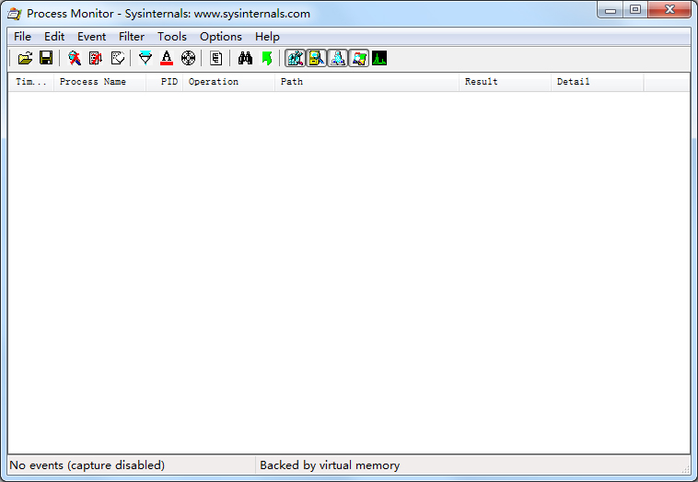Image resolution: width=698 pixels, height=482 pixels.
Task: Toggle the Autoscroll toolbar icon
Action: (x=96, y=58)
